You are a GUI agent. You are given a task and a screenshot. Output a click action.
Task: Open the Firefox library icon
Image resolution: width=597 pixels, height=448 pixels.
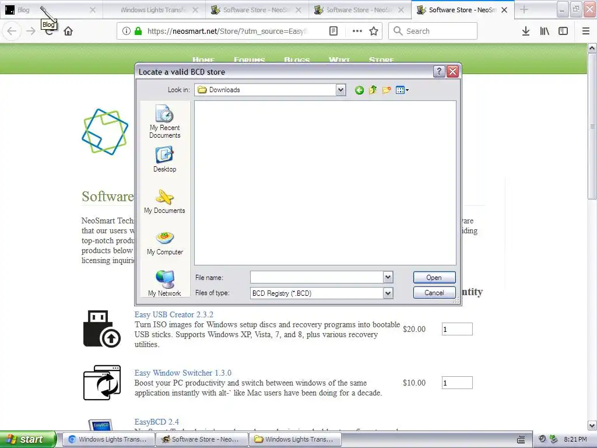point(545,31)
